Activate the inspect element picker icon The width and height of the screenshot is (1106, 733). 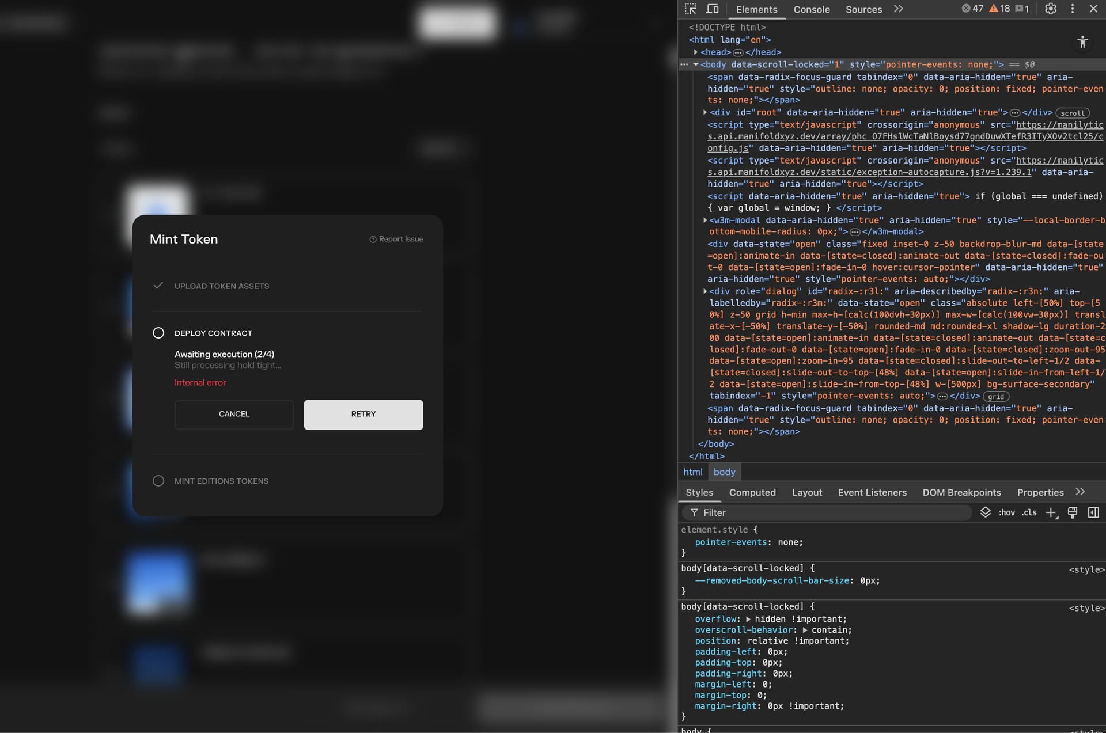690,9
